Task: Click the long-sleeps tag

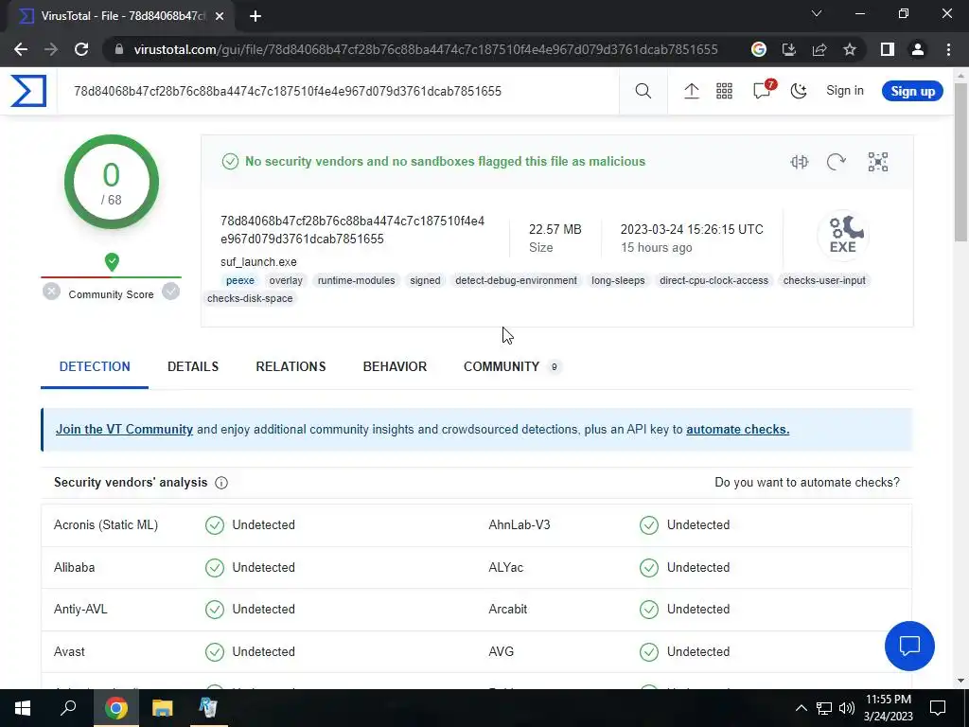Action: pos(618,280)
